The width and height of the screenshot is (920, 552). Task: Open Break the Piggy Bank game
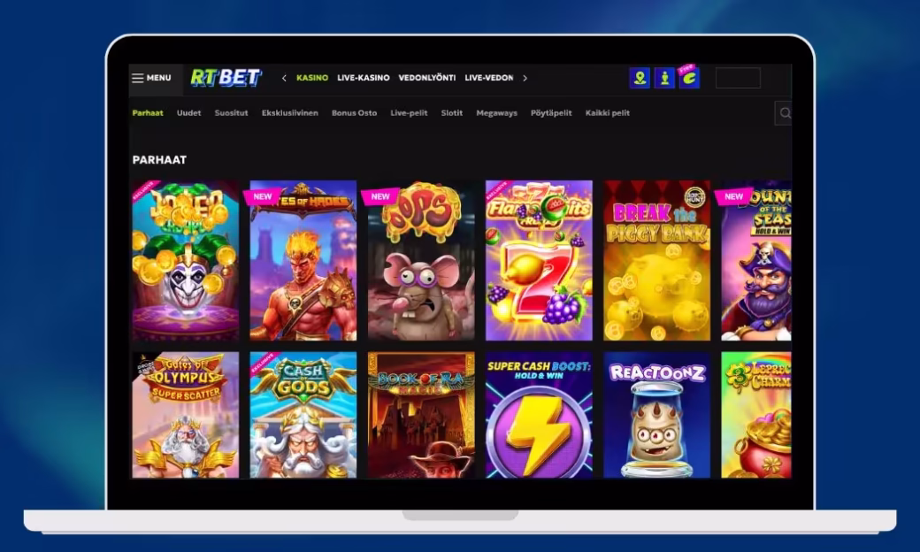[657, 260]
